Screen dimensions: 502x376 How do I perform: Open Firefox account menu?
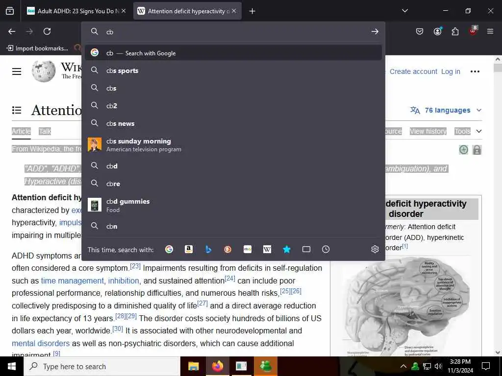click(x=437, y=31)
